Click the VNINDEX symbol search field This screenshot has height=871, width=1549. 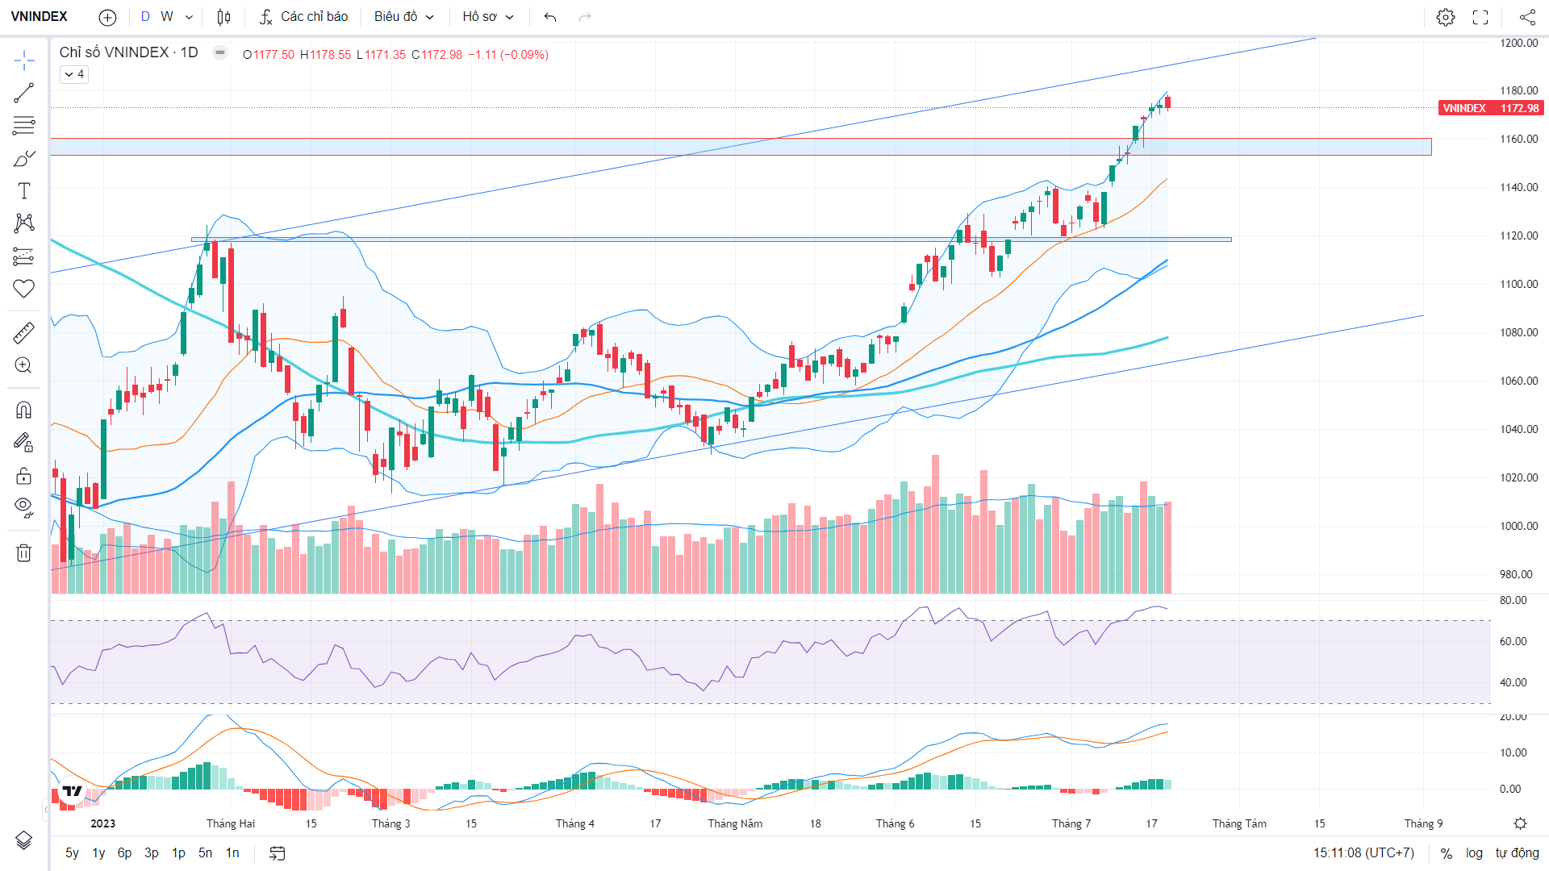click(40, 17)
